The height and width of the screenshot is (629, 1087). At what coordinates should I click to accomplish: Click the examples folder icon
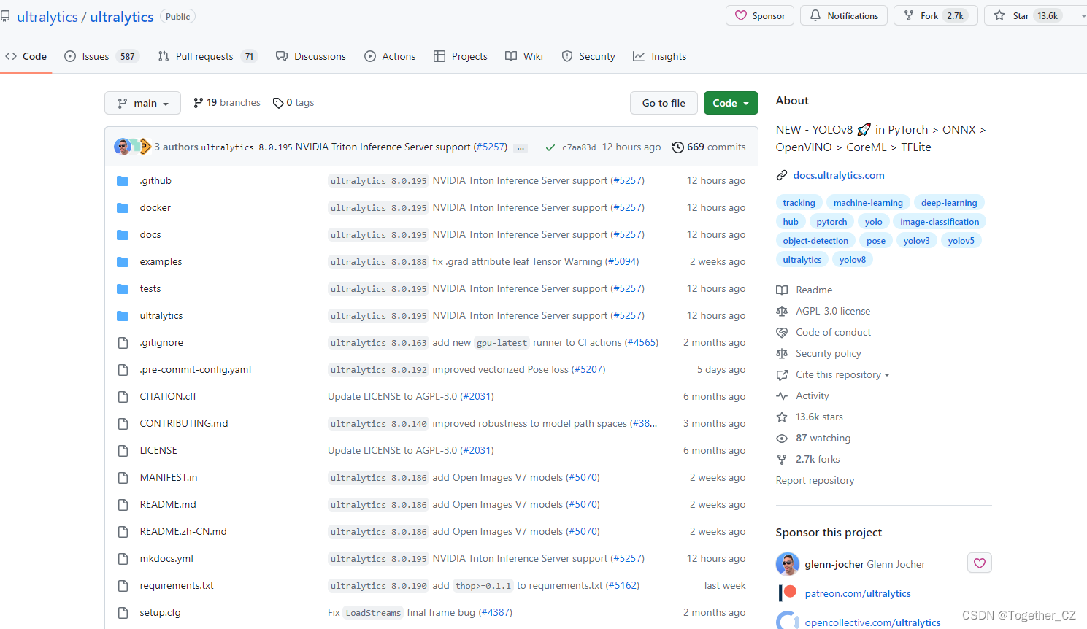(x=123, y=262)
